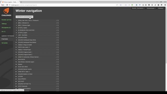Edit [SQUAD] Fat Polar Fox pencil icon
Viewport: 167px width, 94px height.
(57, 84)
